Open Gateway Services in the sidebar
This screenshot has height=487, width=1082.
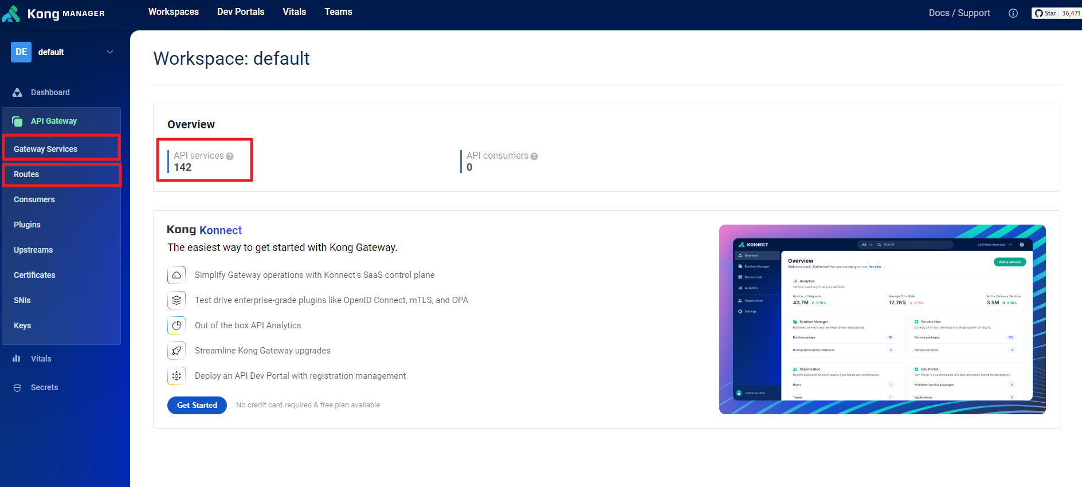click(46, 149)
